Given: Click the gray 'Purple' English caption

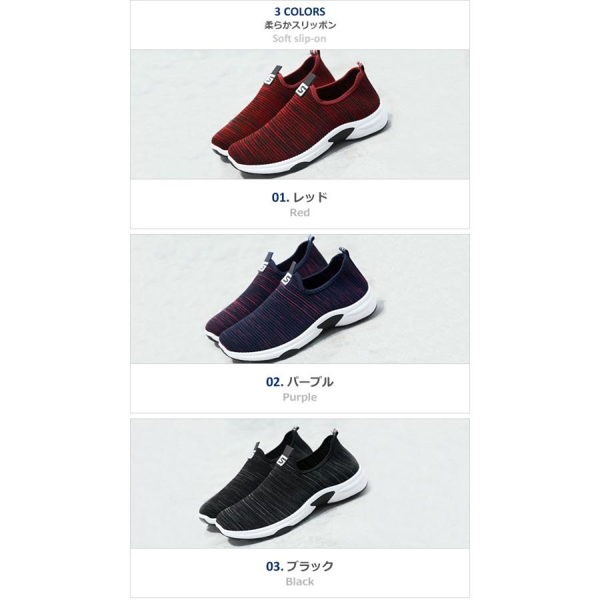Looking at the screenshot, I should click(299, 397).
